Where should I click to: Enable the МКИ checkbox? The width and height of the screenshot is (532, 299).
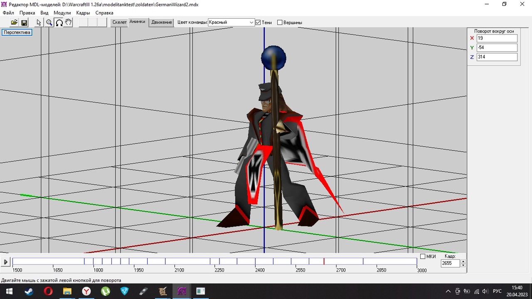[x=423, y=256]
